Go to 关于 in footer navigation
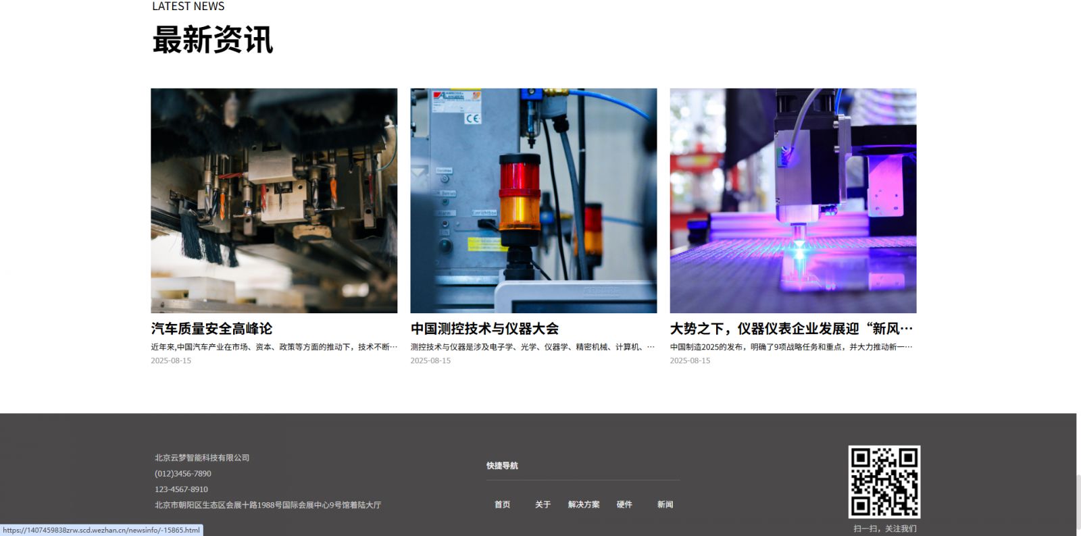 pyautogui.click(x=543, y=504)
